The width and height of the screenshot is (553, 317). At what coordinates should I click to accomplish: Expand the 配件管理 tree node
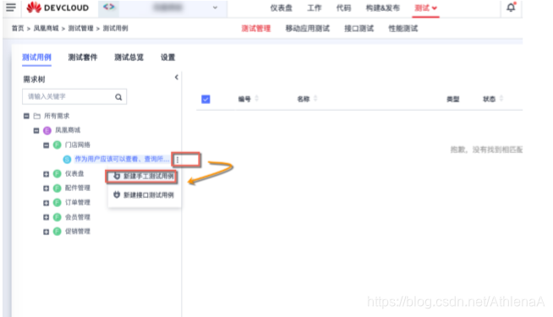pyautogui.click(x=47, y=189)
